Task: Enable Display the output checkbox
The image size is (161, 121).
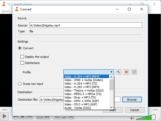Action: [22, 57]
